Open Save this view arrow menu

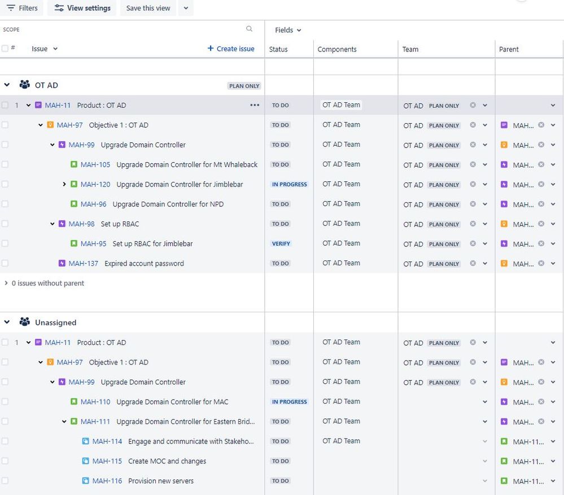pos(186,8)
